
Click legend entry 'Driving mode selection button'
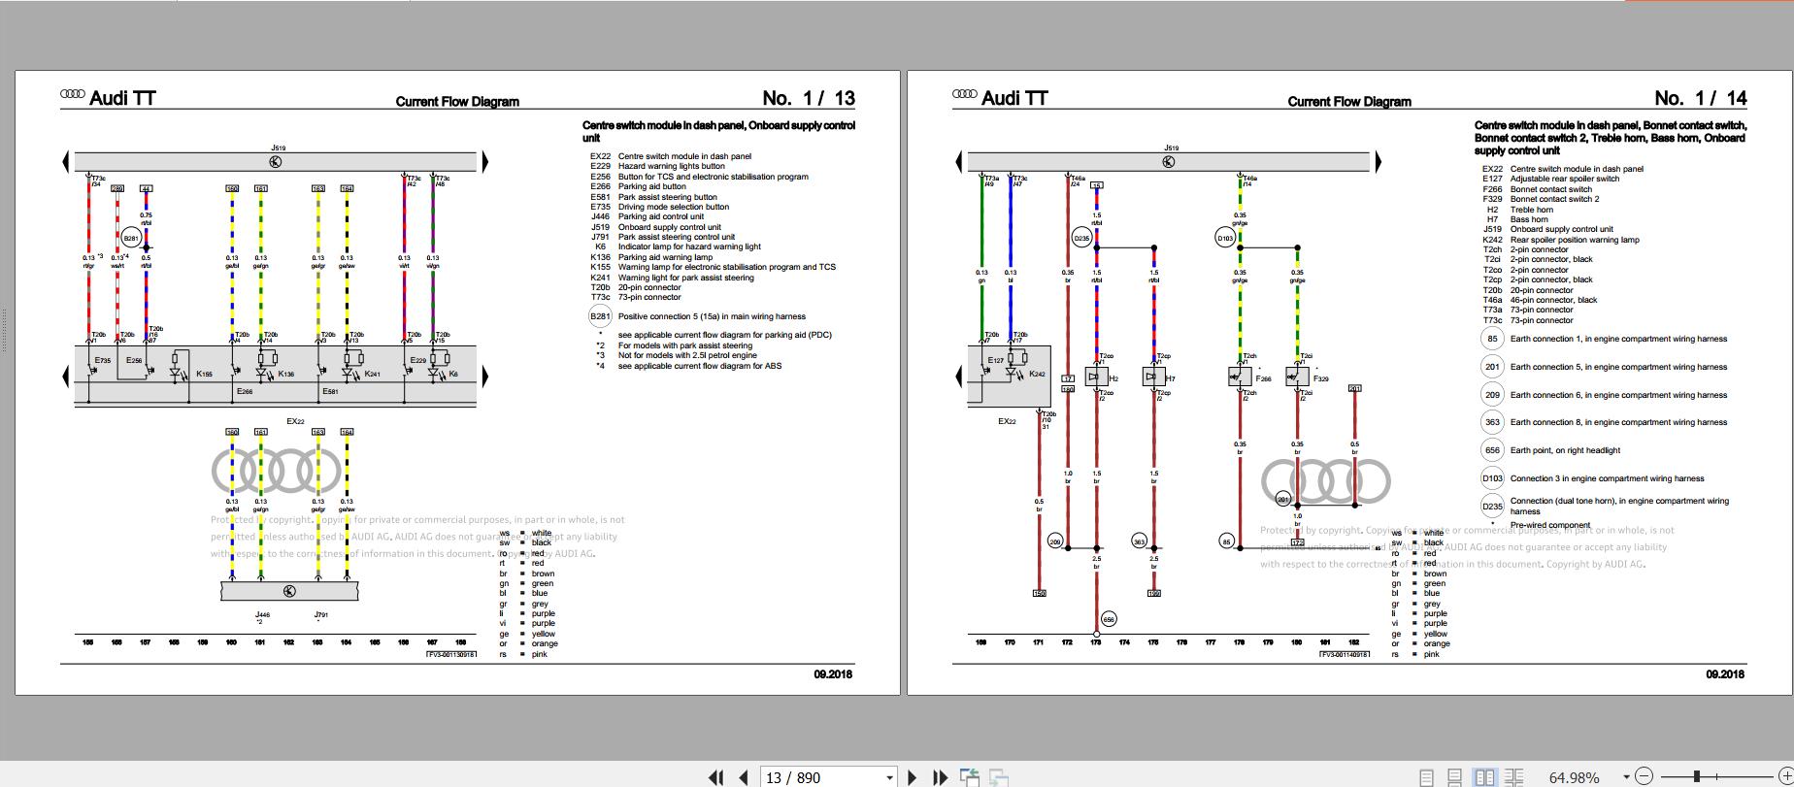(x=674, y=207)
